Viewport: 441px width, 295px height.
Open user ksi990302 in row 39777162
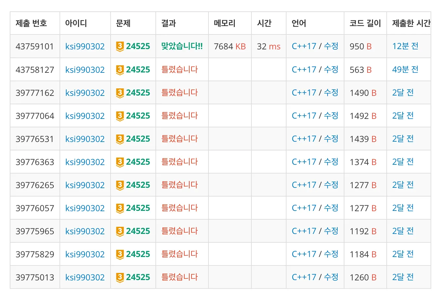coord(85,93)
